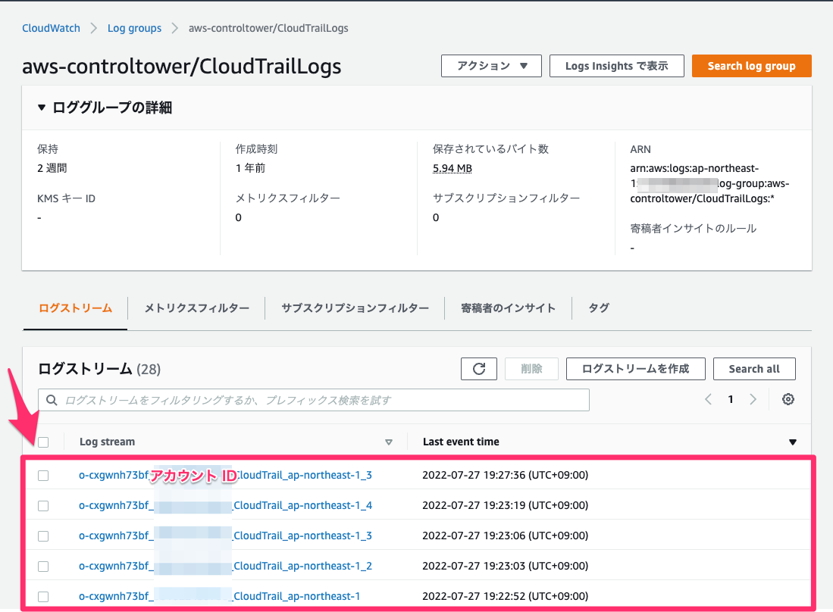Open the アクション dropdown menu
Viewport: 833px width, 612px height.
tap(490, 66)
